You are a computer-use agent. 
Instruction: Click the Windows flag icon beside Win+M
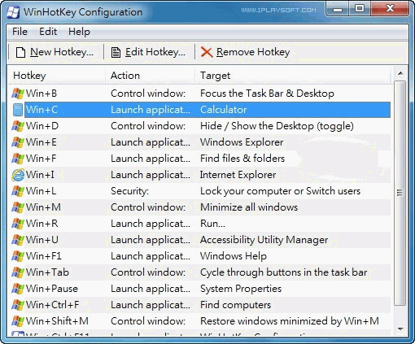18,207
